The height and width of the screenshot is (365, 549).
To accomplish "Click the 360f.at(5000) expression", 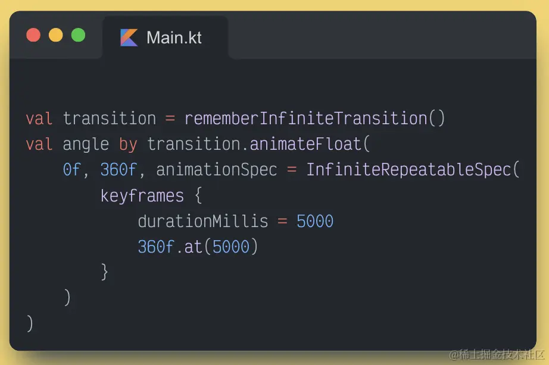I will pos(198,247).
